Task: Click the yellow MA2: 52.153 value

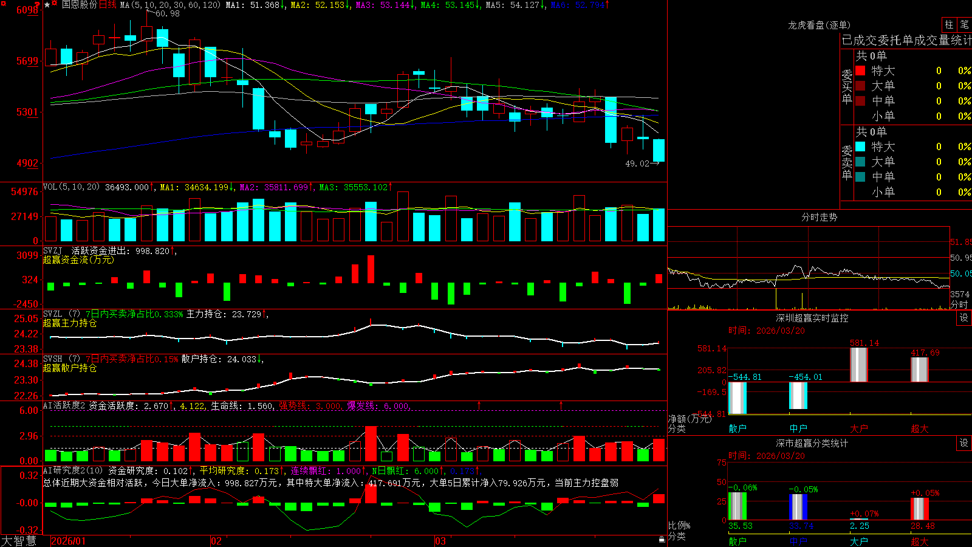Action: 320,5
